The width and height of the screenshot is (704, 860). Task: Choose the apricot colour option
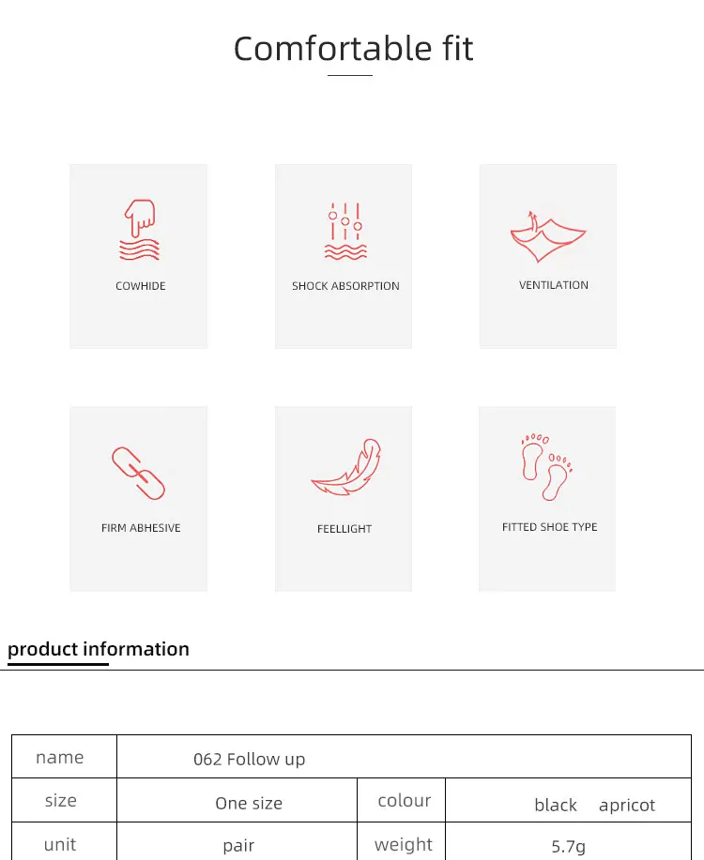coord(627,806)
